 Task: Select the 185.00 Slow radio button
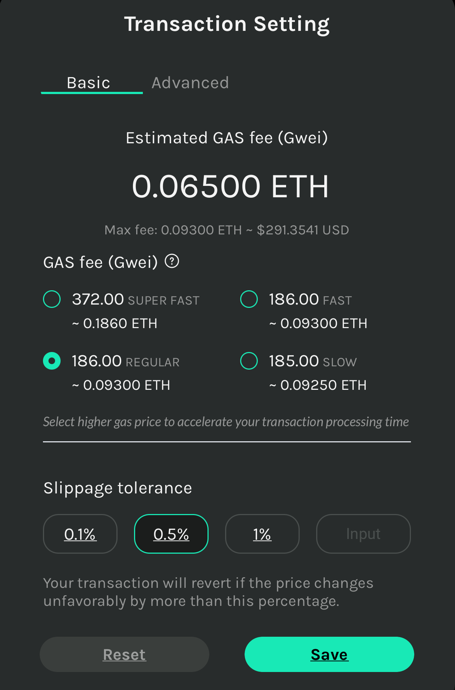click(249, 361)
